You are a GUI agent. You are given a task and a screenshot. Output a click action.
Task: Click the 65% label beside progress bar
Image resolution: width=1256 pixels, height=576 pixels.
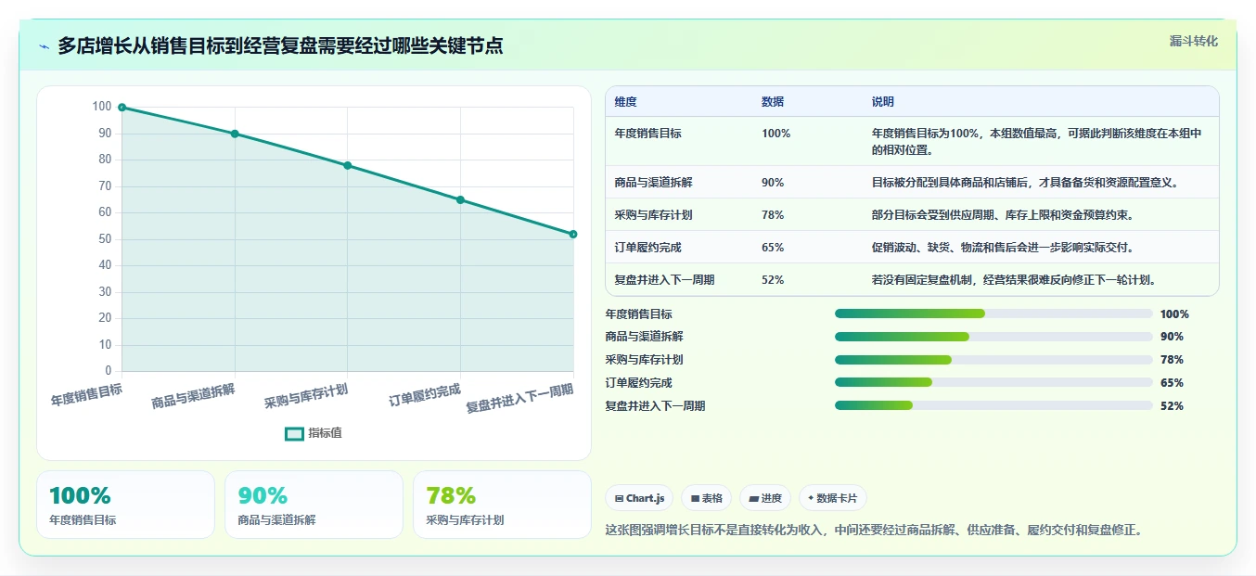[1172, 383]
